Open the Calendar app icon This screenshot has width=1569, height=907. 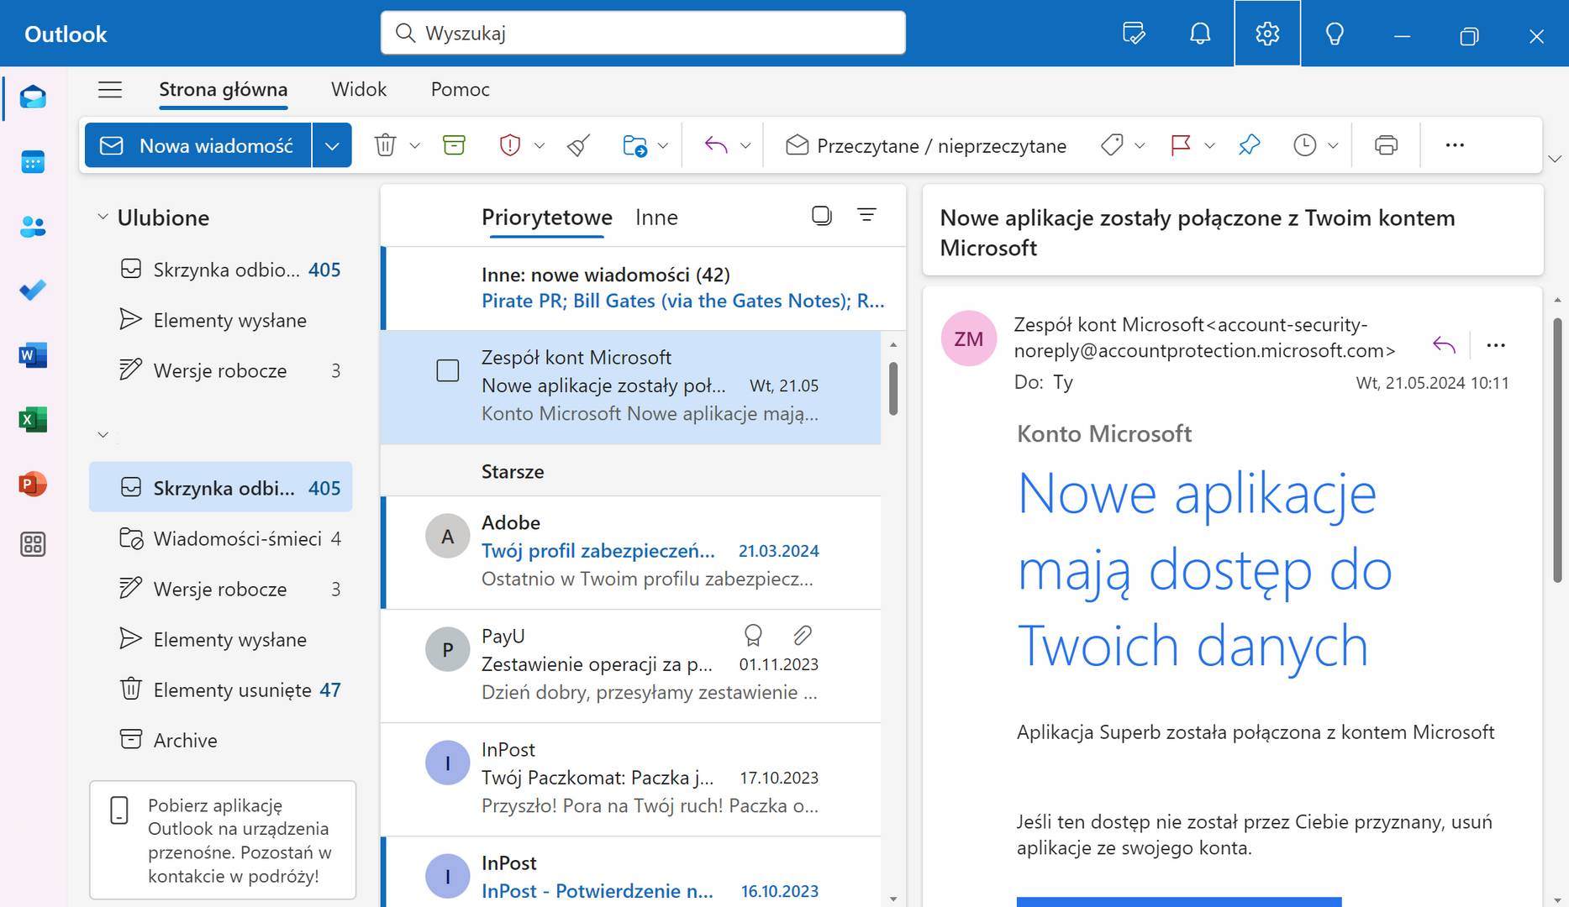33,162
